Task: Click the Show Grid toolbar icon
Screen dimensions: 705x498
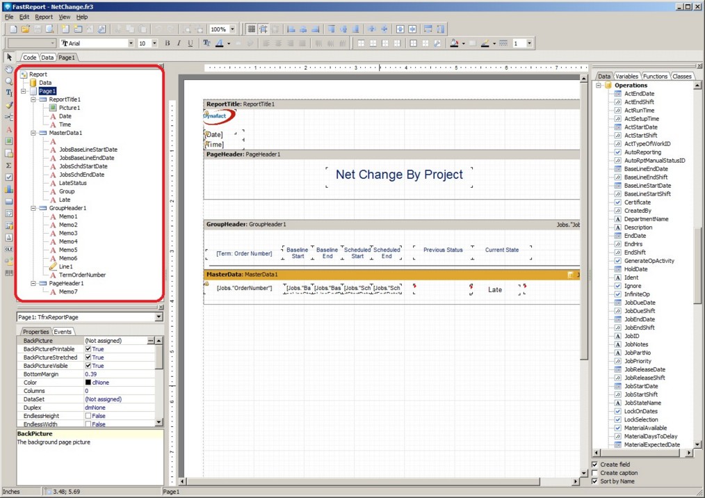Action: (x=251, y=29)
